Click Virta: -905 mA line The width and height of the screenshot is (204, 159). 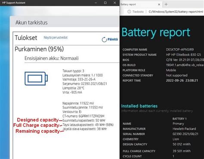click(x=72, y=92)
